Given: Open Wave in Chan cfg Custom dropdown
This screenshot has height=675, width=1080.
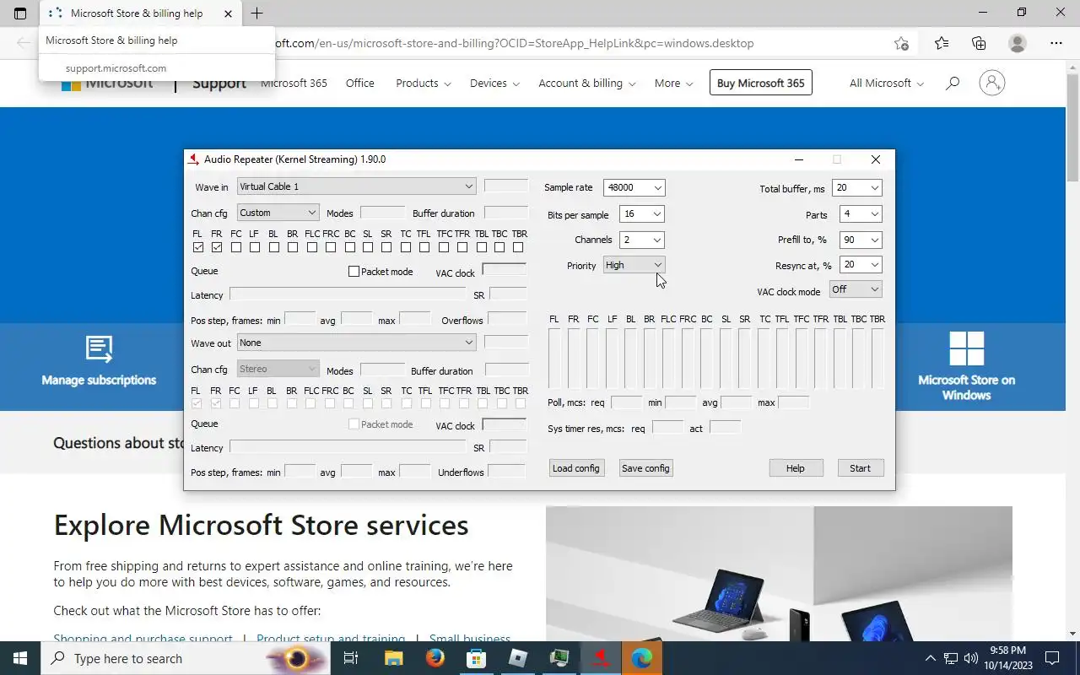Looking at the screenshot, I should [278, 213].
